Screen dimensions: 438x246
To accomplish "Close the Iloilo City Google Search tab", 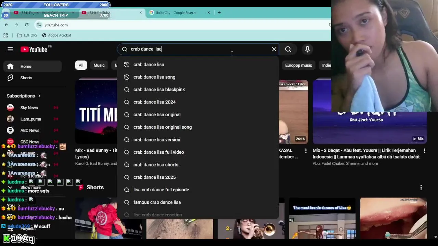I will pos(209,13).
